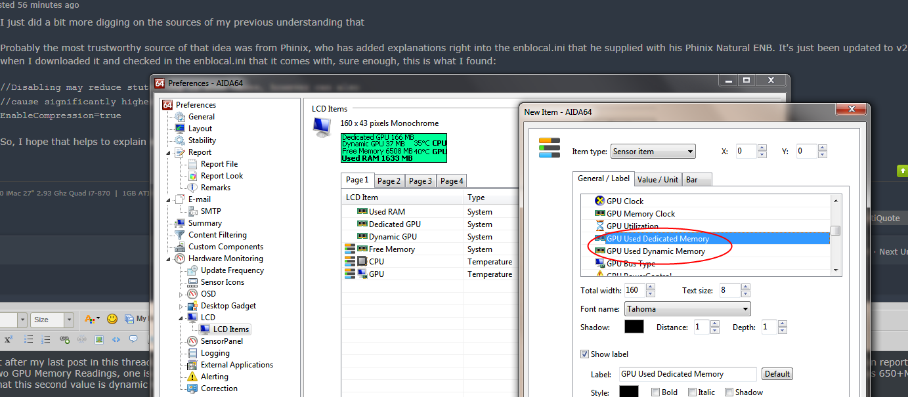Select GPU temperature row in LCD Items list
908x397 pixels.
coord(430,274)
